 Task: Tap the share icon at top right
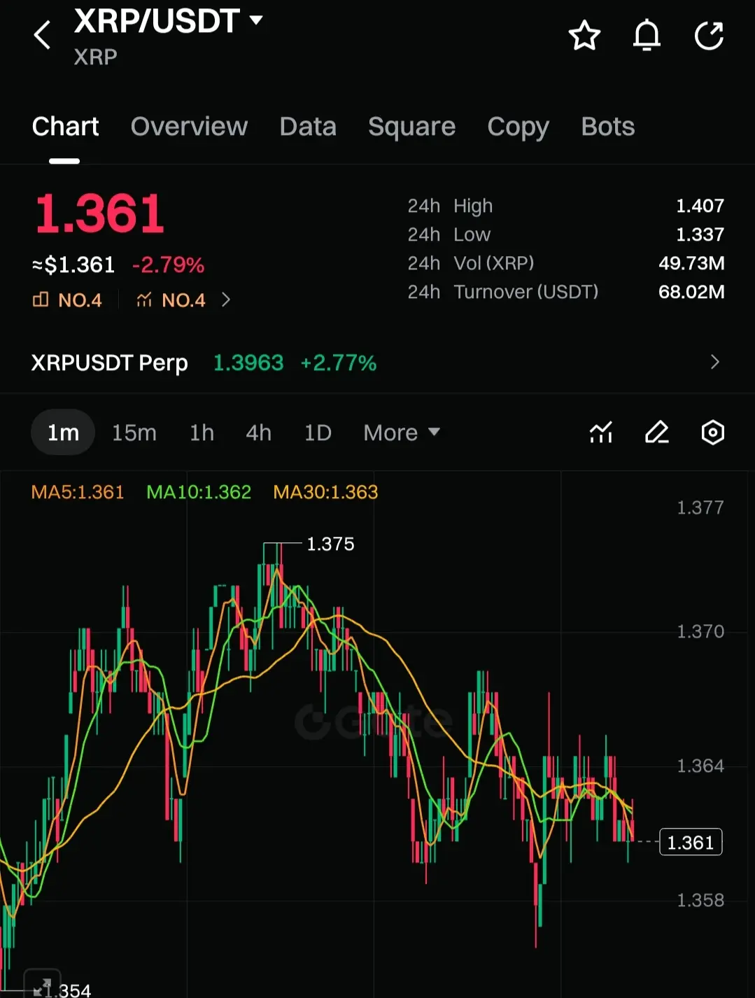point(709,36)
